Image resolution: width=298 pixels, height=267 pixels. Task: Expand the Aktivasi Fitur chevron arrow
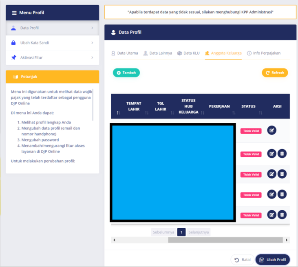(92, 57)
